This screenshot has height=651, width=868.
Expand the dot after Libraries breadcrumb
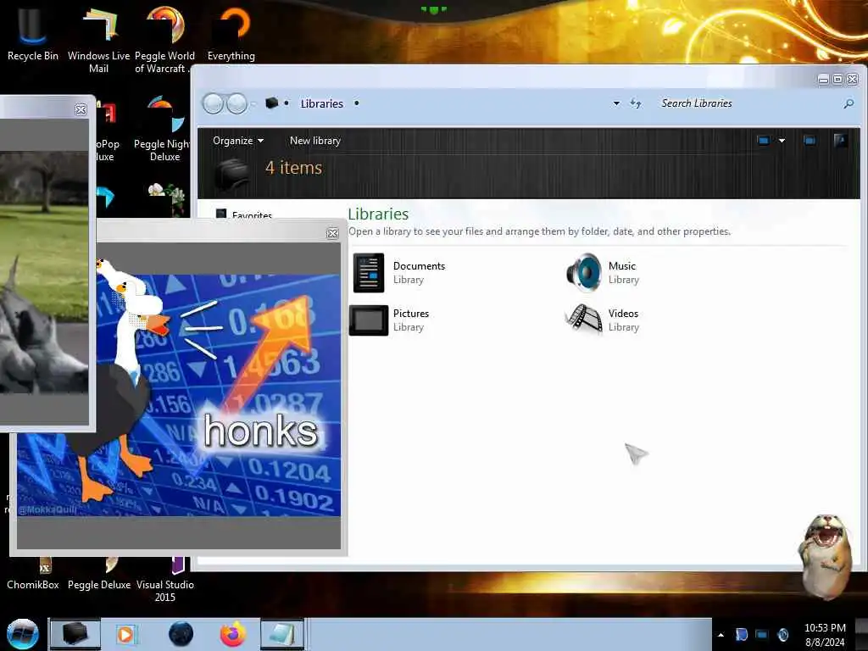click(357, 103)
